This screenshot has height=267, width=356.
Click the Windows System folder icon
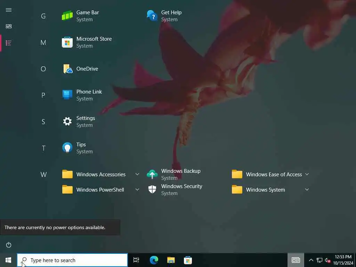point(237,189)
